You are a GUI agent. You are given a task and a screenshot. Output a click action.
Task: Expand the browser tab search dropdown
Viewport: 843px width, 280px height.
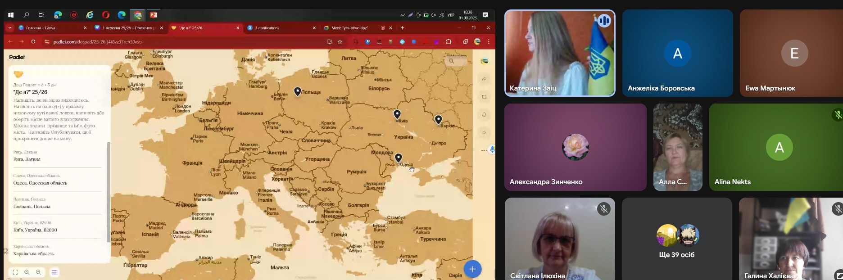9,28
